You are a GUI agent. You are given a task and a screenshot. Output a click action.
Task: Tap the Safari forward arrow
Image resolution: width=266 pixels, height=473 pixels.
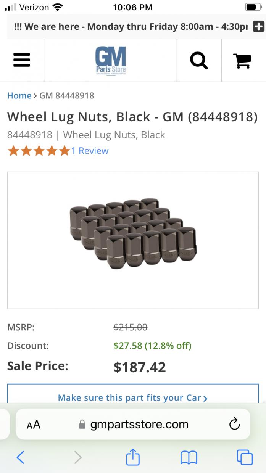tap(78, 457)
